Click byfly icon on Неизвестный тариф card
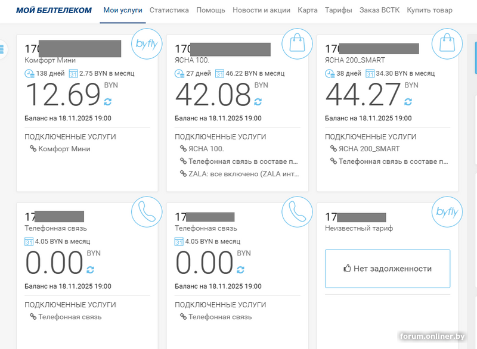Viewport: 477px width, 349px height. [447, 211]
